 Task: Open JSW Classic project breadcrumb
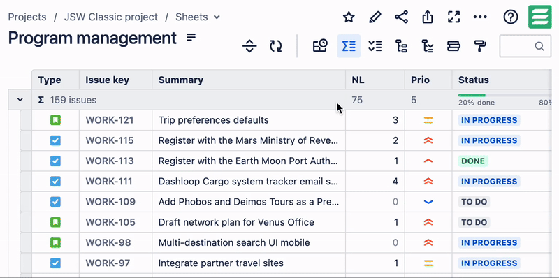(x=111, y=17)
